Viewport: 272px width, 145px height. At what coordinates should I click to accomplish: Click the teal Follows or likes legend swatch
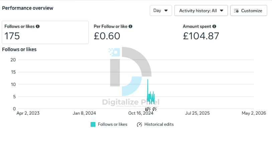[93, 124]
